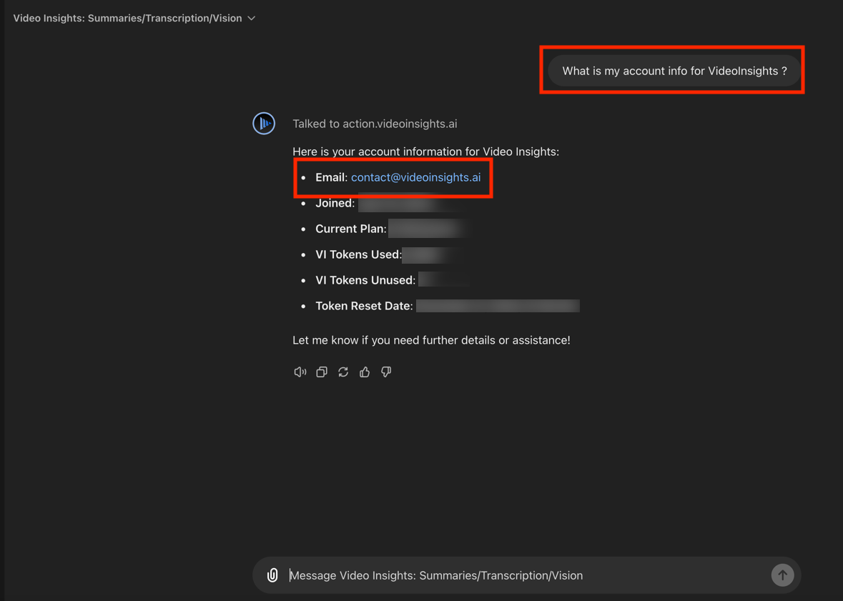Click the Video Insights avatar icon

tap(264, 124)
